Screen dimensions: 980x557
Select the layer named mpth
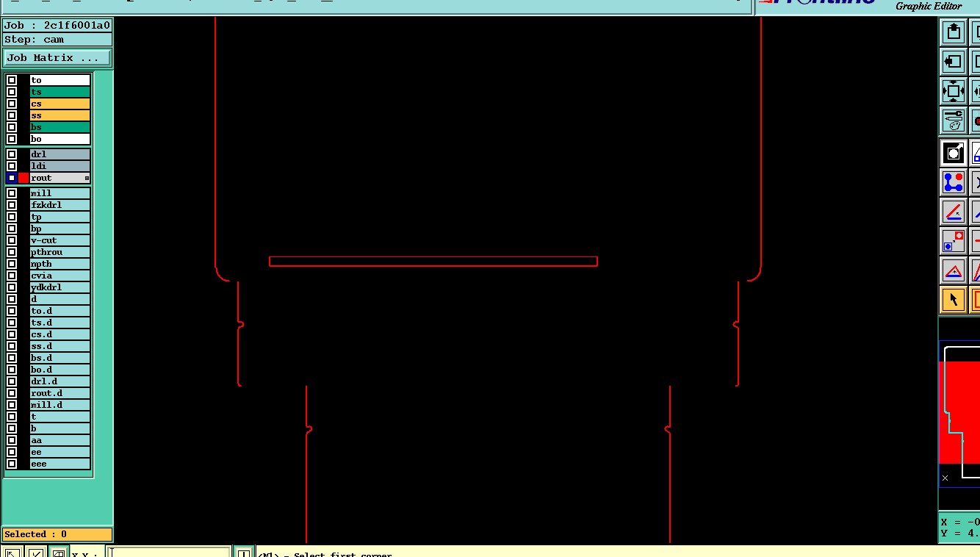tap(60, 264)
